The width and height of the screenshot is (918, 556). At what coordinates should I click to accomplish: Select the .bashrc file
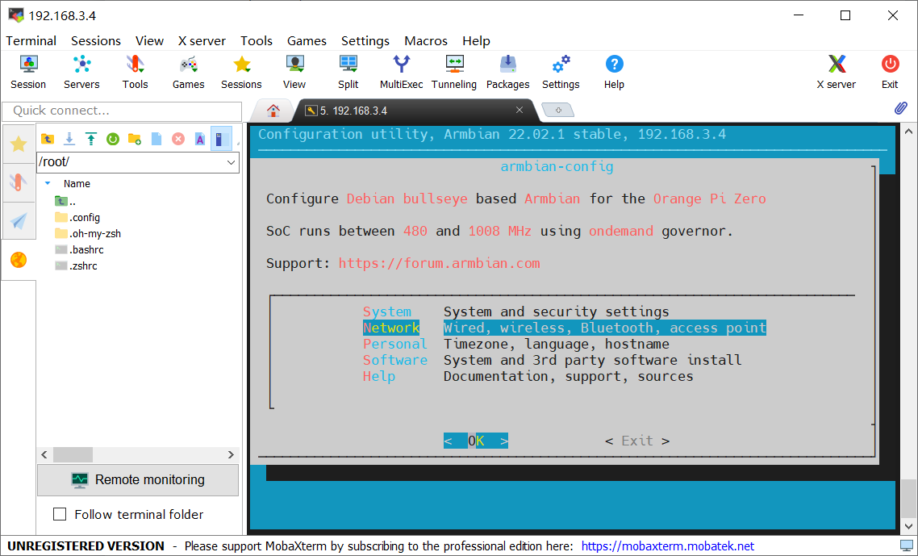click(80, 249)
